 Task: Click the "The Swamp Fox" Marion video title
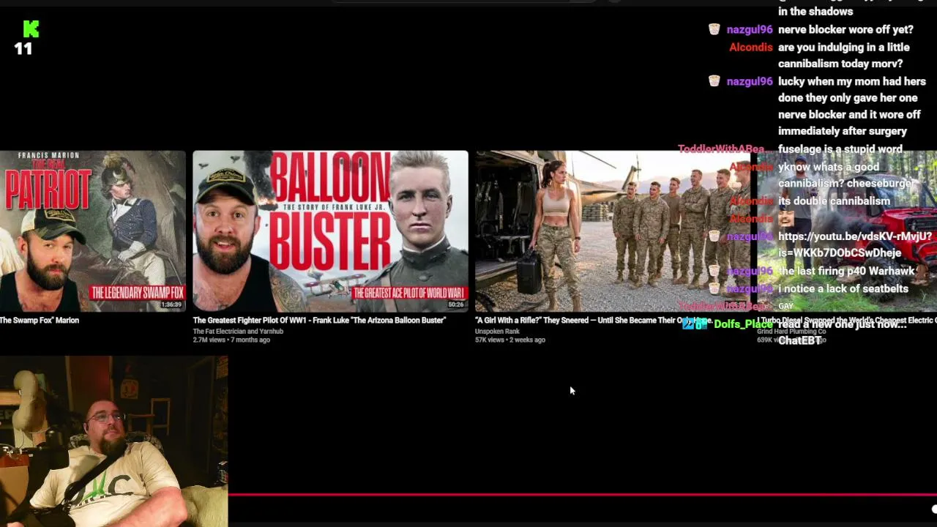point(40,321)
